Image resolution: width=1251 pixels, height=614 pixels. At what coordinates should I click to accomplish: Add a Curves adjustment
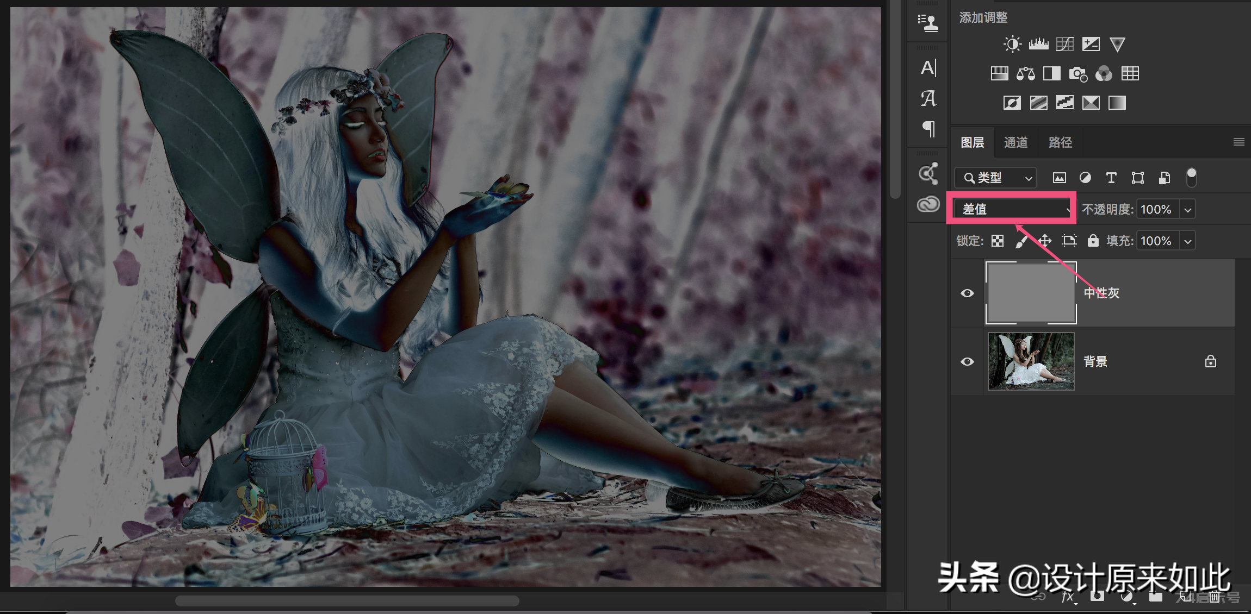click(x=1065, y=44)
